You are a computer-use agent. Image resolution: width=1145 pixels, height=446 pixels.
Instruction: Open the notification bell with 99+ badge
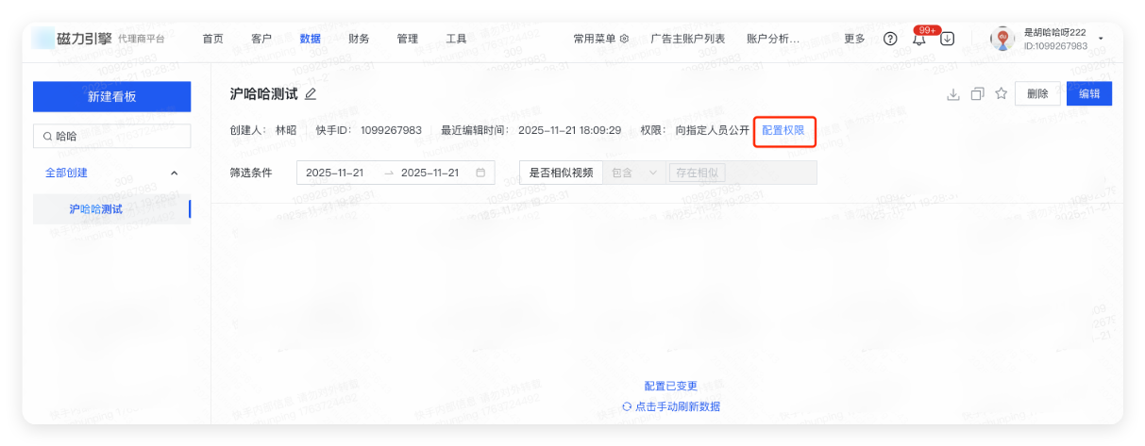(918, 39)
